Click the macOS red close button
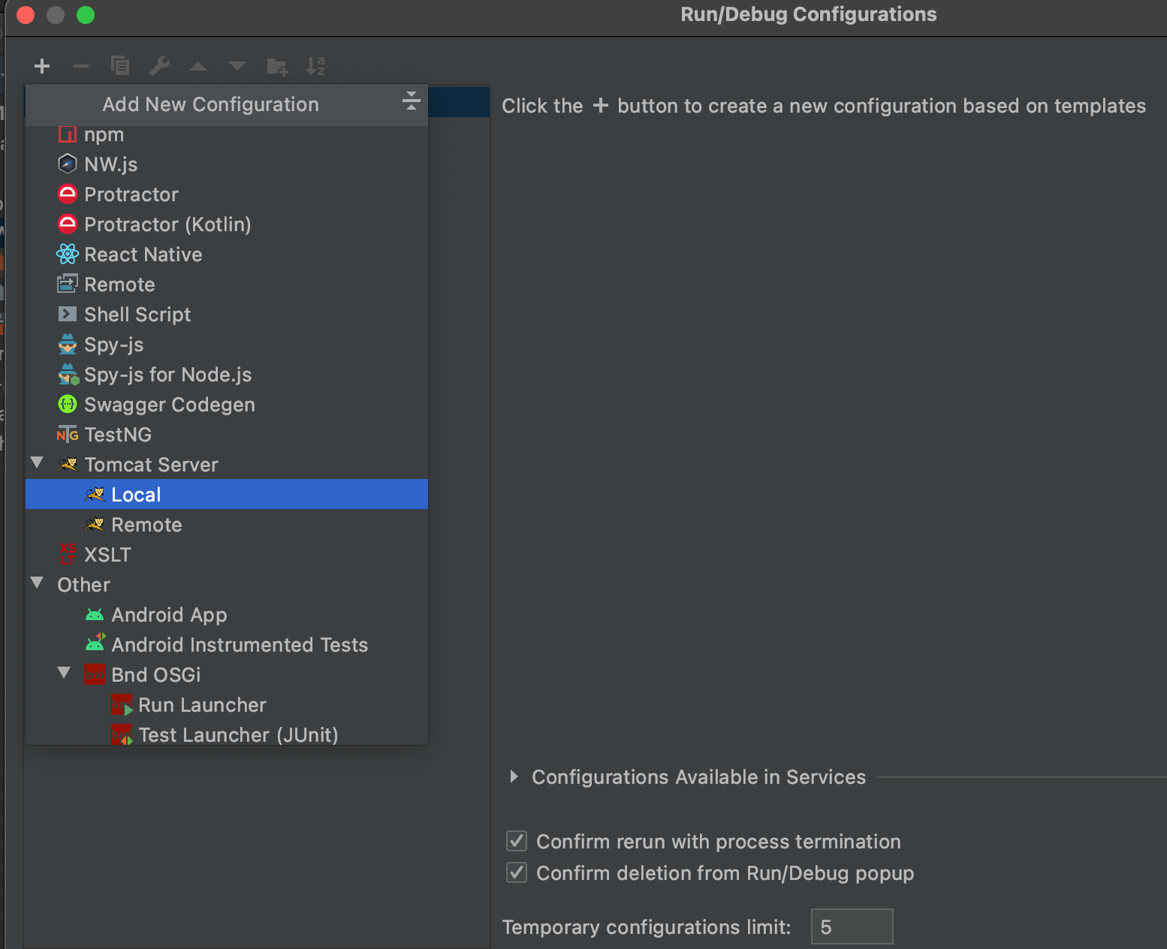 [26, 15]
